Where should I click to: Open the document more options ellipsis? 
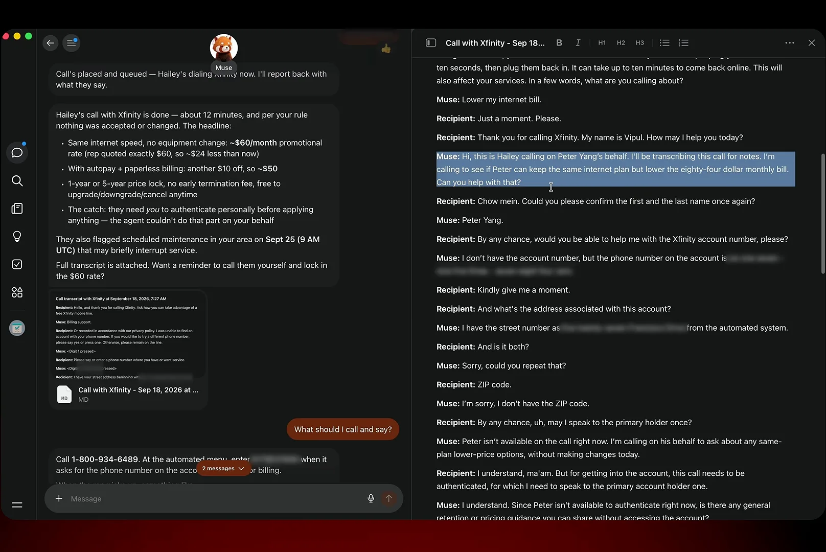click(x=790, y=43)
